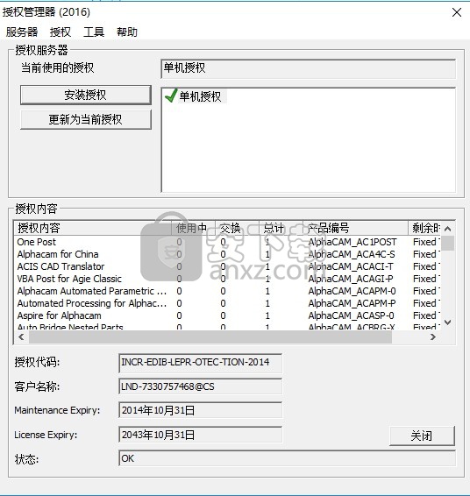Click the 授权代码 text field
The height and width of the screenshot is (496, 470).
(x=200, y=362)
